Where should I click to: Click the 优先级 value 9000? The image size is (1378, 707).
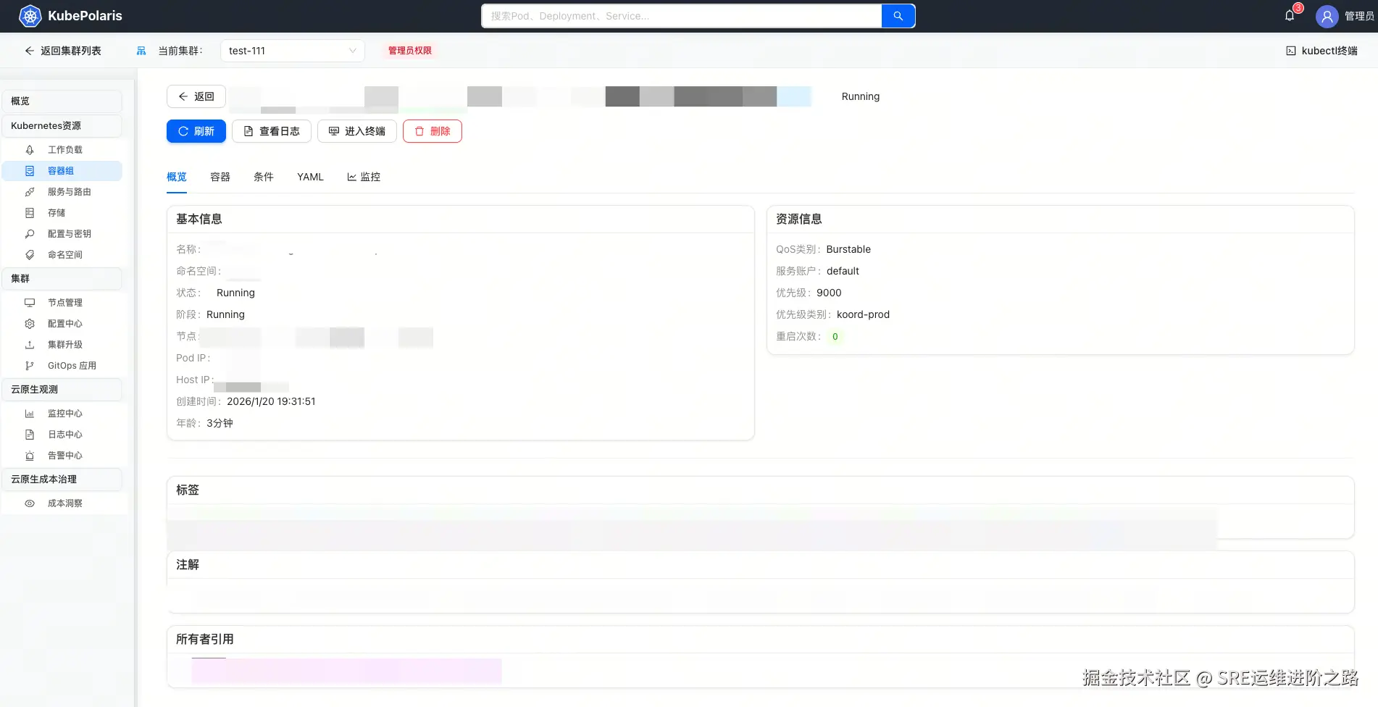(829, 293)
